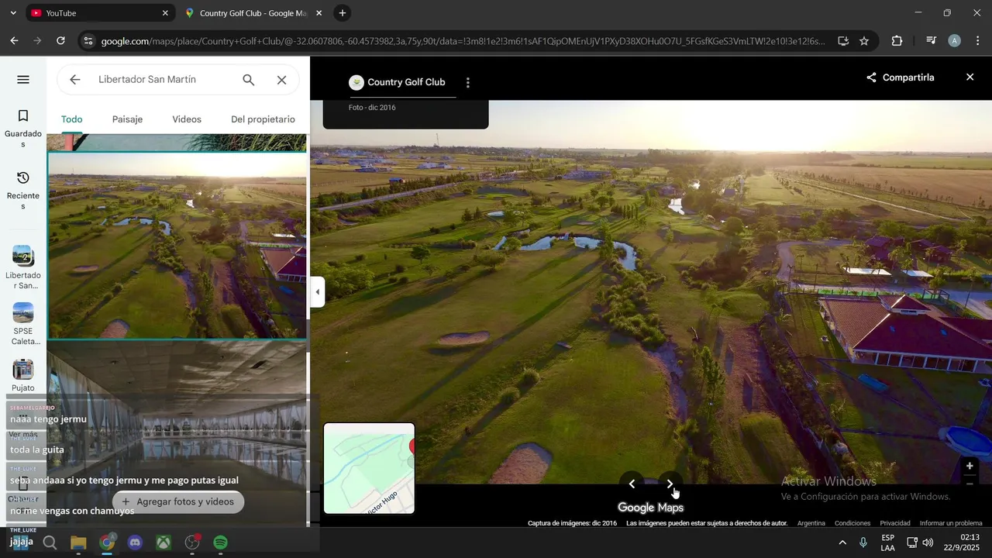Open the tab search dropdown arrow
992x558 pixels.
tap(12, 13)
